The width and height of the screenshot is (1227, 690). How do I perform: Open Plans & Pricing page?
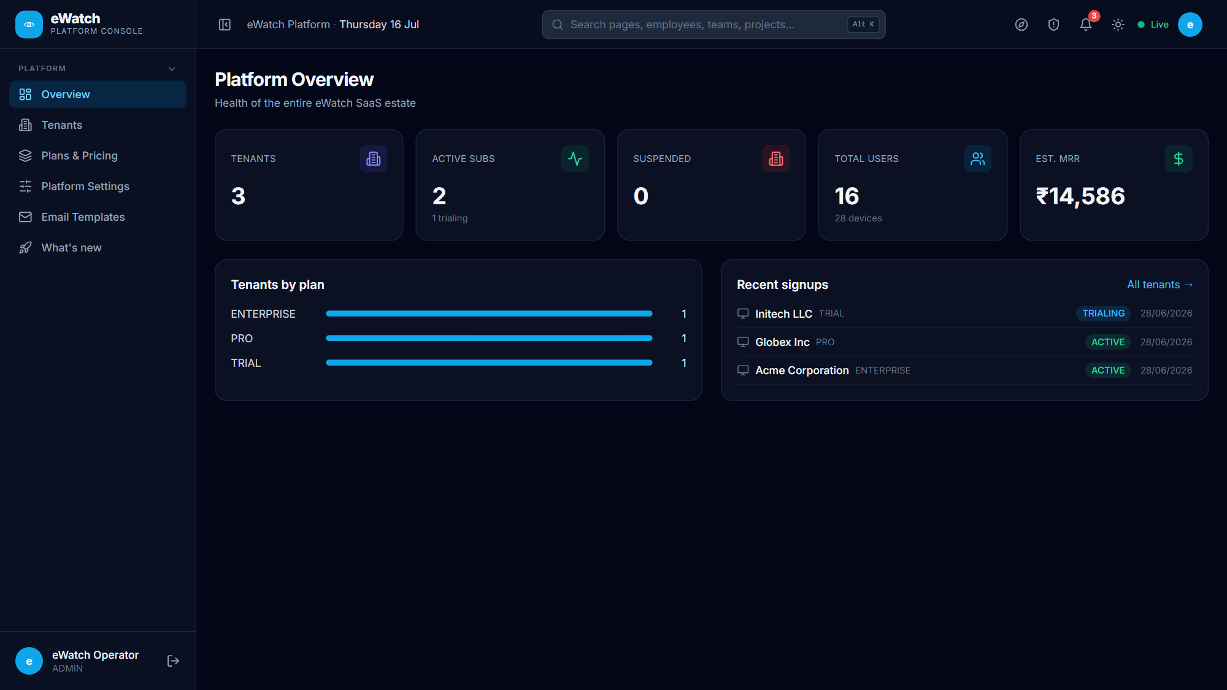click(98, 156)
